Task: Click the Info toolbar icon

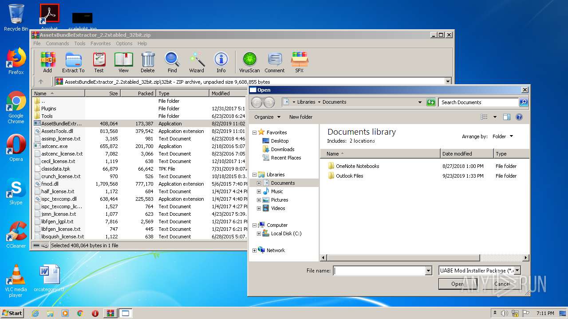Action: pos(221,62)
